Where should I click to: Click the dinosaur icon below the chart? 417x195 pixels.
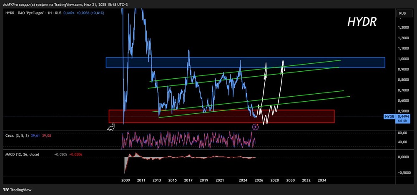111,127
